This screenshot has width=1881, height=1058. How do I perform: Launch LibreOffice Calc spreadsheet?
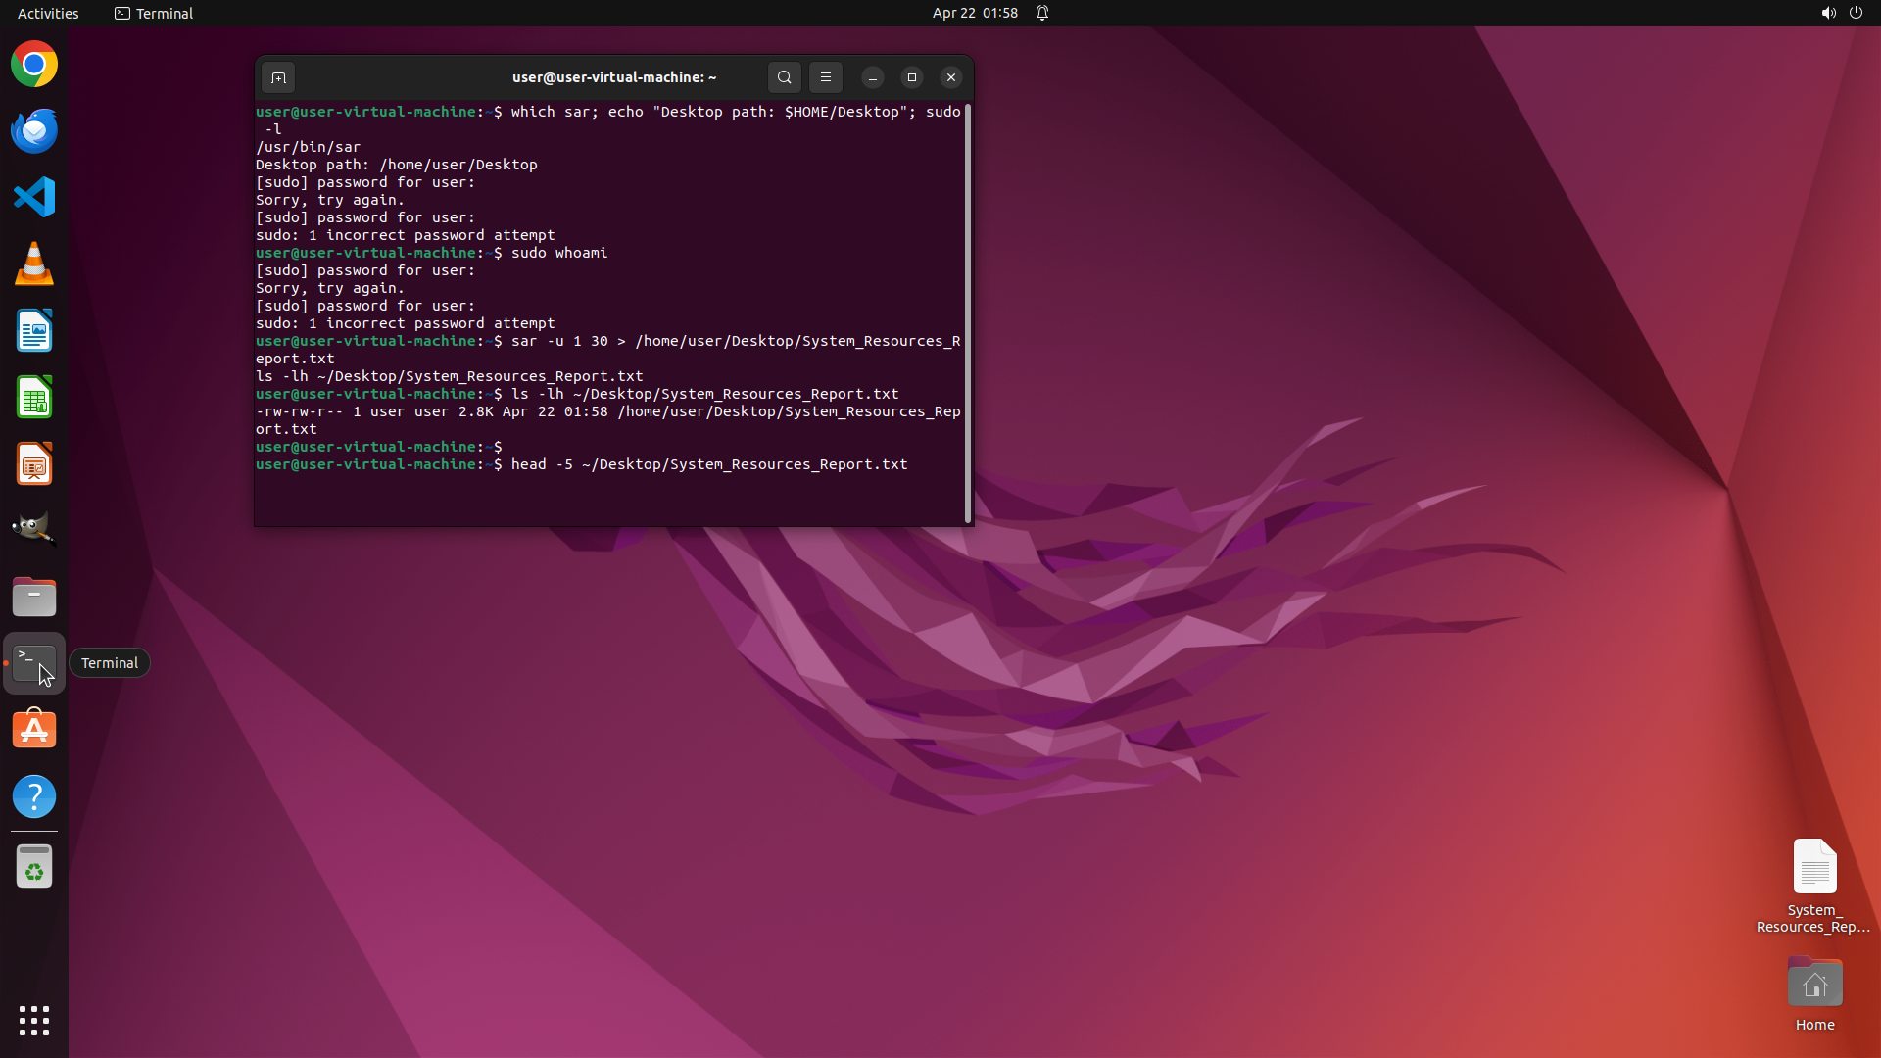pyautogui.click(x=34, y=398)
